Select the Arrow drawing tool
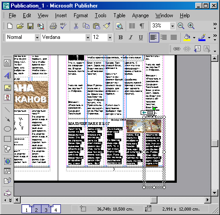This screenshot has width=220, height=215. pyautogui.click(x=7, y=119)
